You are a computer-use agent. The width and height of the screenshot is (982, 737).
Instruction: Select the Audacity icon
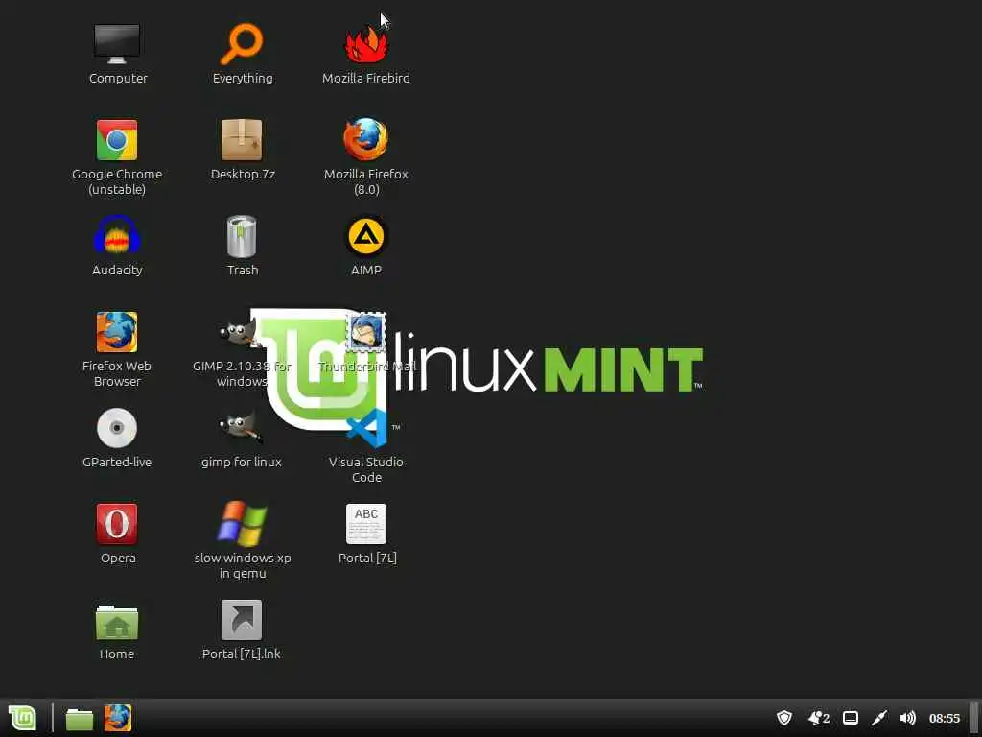tap(117, 236)
